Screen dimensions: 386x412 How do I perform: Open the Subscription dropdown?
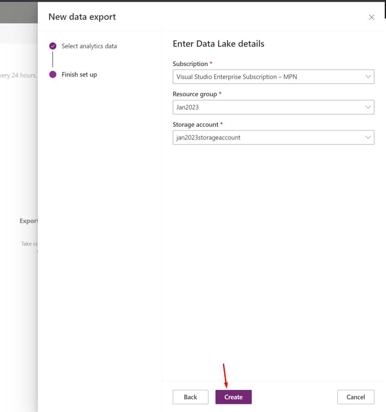point(273,76)
